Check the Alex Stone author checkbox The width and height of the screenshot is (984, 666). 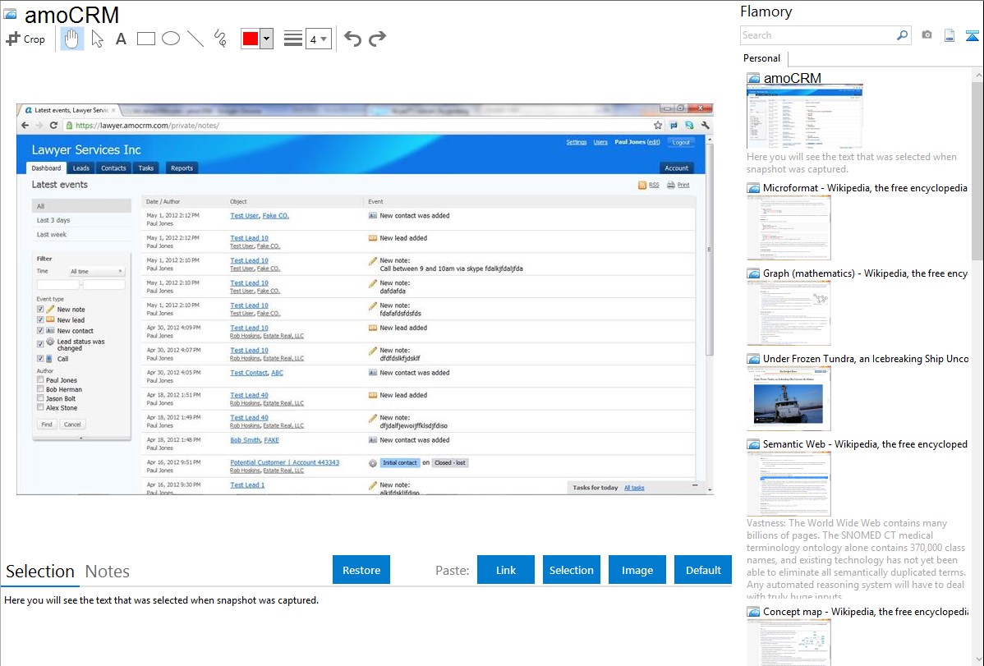(x=40, y=407)
